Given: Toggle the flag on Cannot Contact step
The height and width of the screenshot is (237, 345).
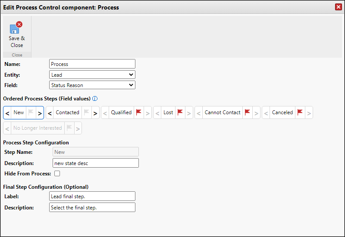Looking at the screenshot, I should click(248, 112).
